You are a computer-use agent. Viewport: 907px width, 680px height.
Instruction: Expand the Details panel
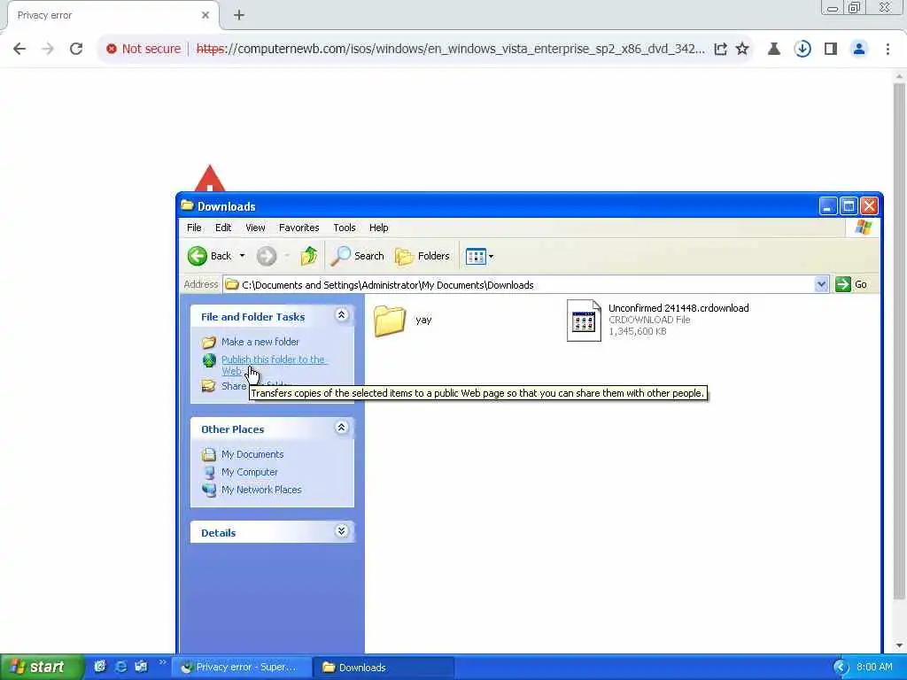[x=341, y=531]
